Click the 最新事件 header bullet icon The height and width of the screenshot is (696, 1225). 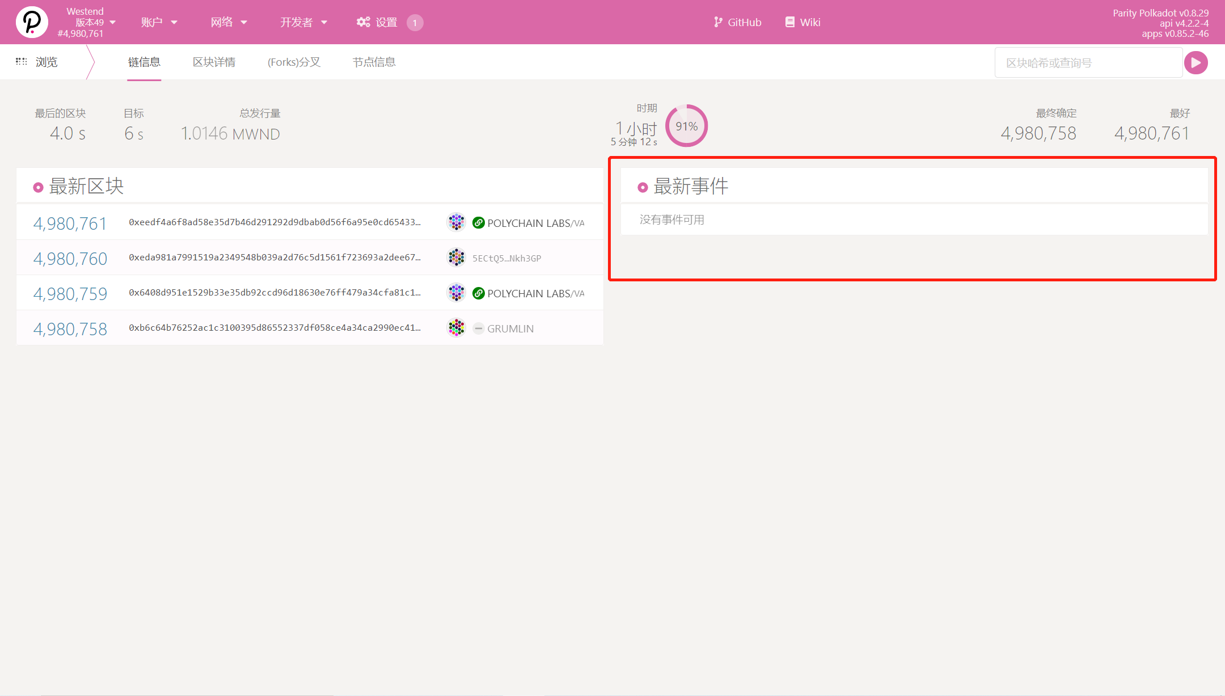643,187
